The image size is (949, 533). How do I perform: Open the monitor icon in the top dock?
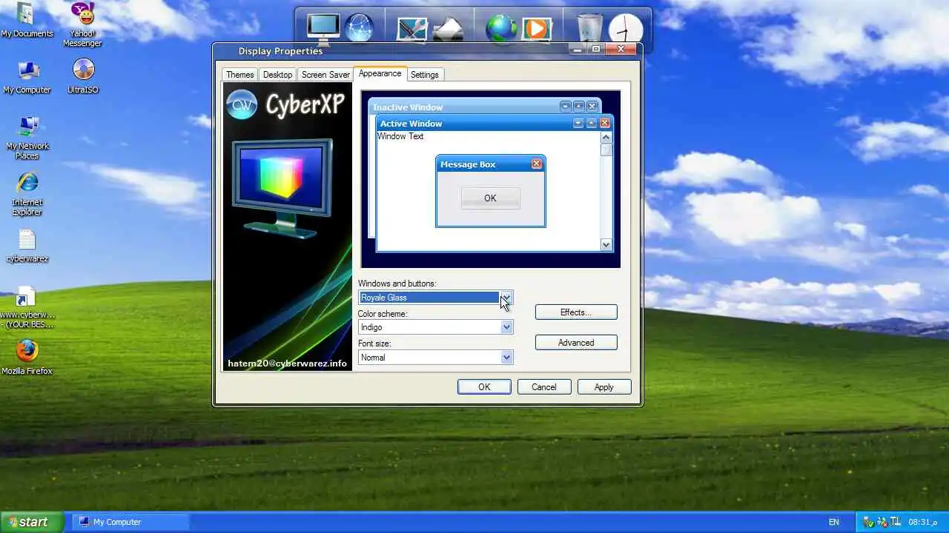click(323, 28)
